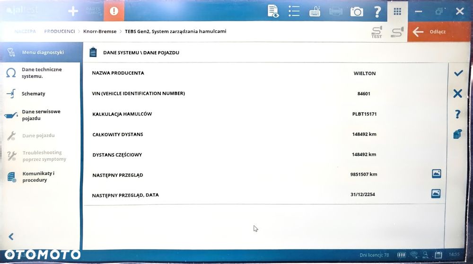Open image for Następny przegląd row

point(436,174)
